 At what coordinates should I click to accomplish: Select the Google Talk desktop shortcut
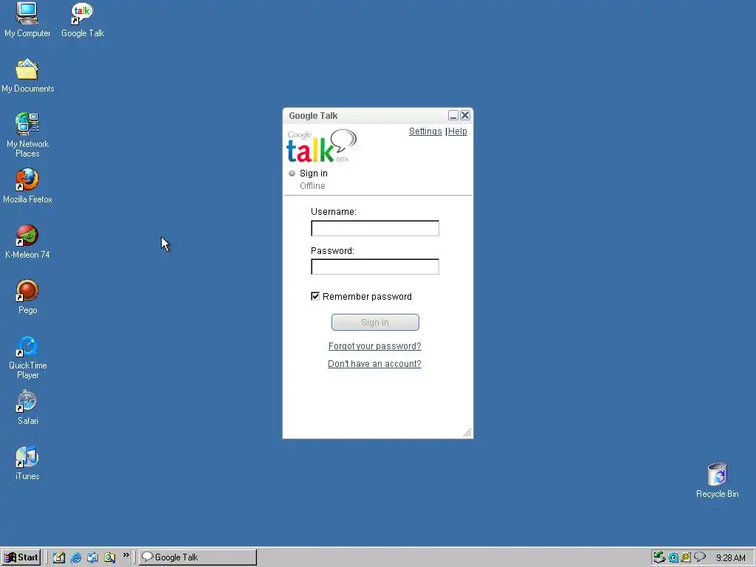pyautogui.click(x=83, y=19)
